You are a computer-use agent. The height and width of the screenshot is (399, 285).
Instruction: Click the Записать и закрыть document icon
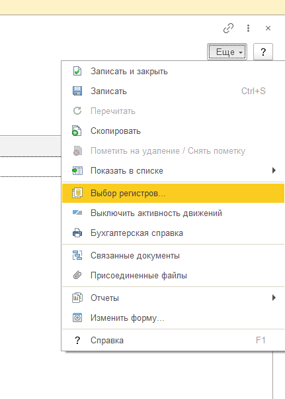(x=77, y=72)
